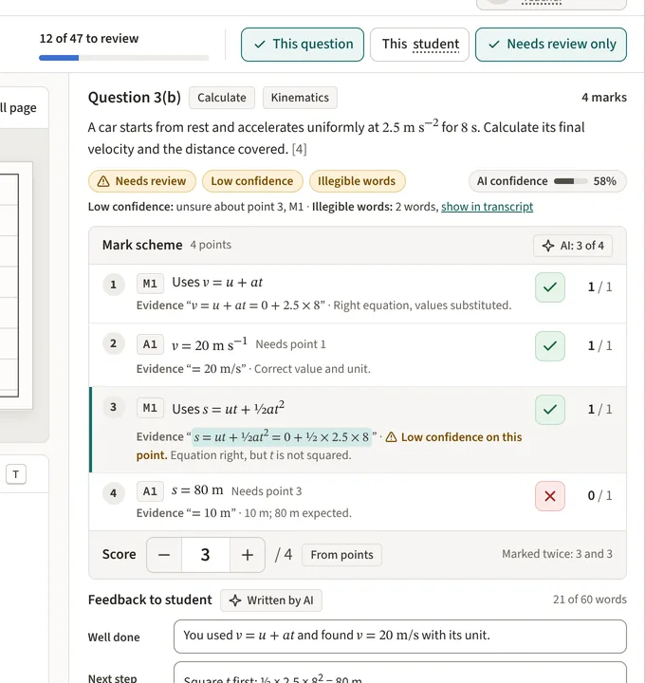Click the From points button
The height and width of the screenshot is (683, 645).
[x=341, y=555]
